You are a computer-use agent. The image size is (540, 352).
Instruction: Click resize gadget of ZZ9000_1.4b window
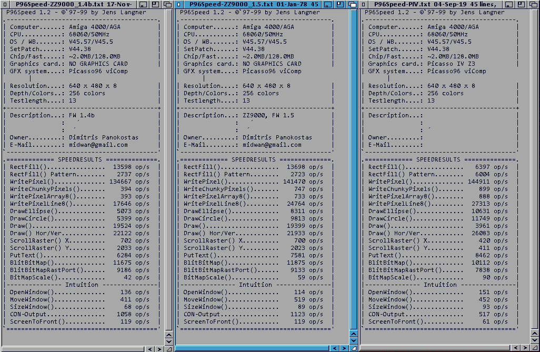coord(169,349)
